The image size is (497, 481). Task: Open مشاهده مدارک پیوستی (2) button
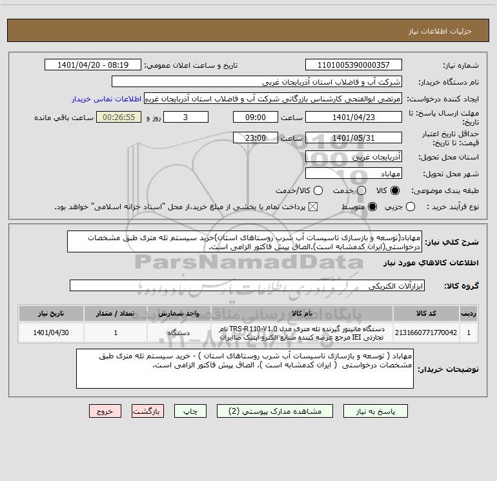[x=275, y=411]
